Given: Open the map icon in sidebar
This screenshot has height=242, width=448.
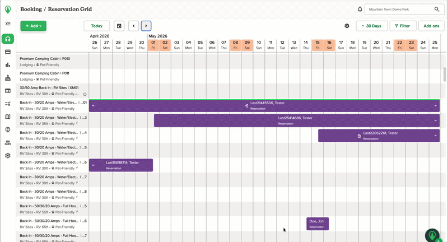Looking at the screenshot, I should [x=8, y=117].
